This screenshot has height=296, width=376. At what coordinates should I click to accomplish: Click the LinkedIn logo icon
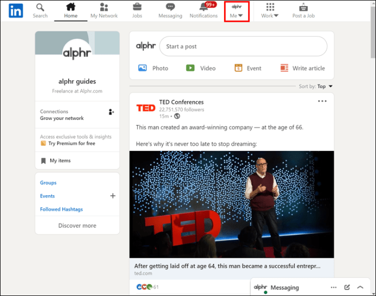click(16, 10)
